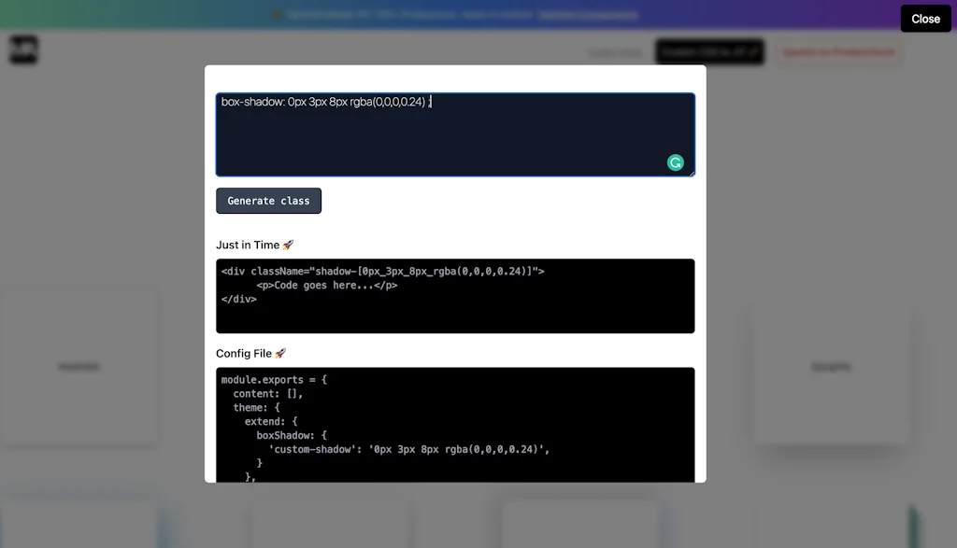The height and width of the screenshot is (548, 957).
Task: Click the emoji icon in the announcement banner
Action: [278, 15]
